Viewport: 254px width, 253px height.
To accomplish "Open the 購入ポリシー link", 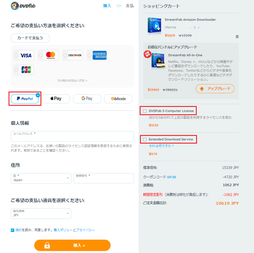I will point(63,230).
